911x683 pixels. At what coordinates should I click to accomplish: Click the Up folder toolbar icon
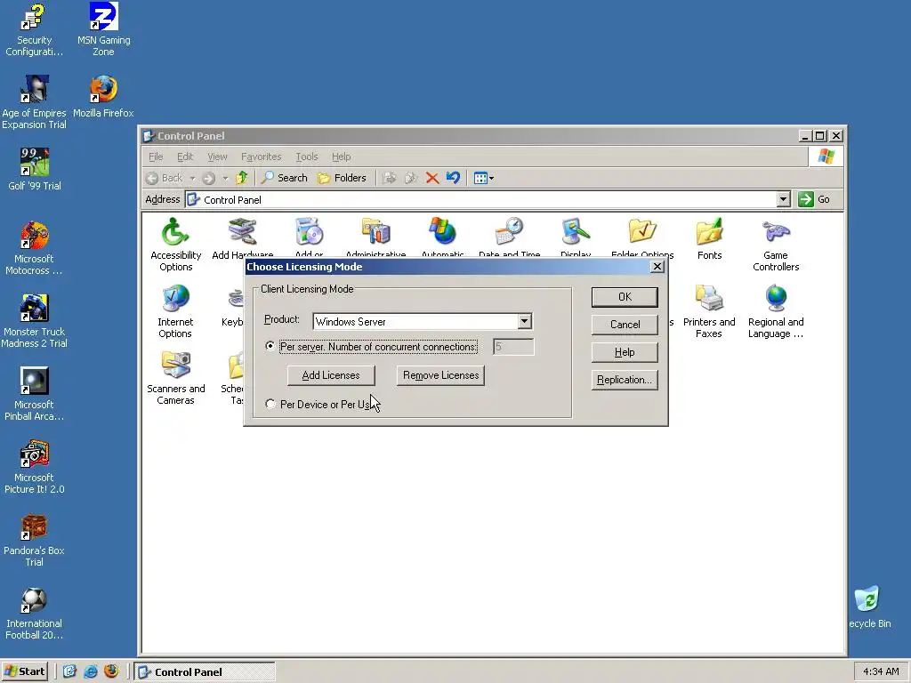coord(242,178)
